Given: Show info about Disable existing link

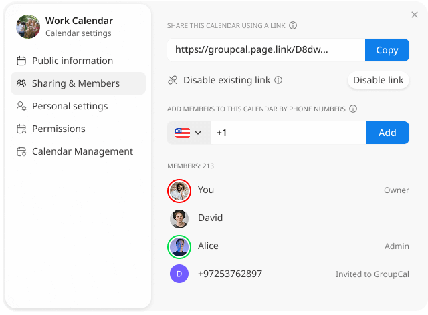Looking at the screenshot, I should coord(278,80).
